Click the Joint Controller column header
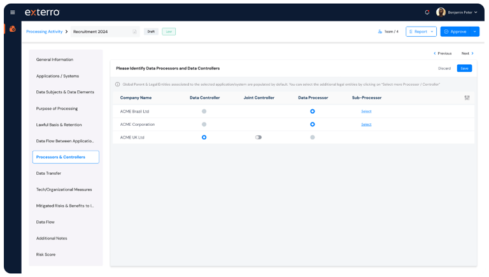489x277 pixels. click(x=259, y=98)
